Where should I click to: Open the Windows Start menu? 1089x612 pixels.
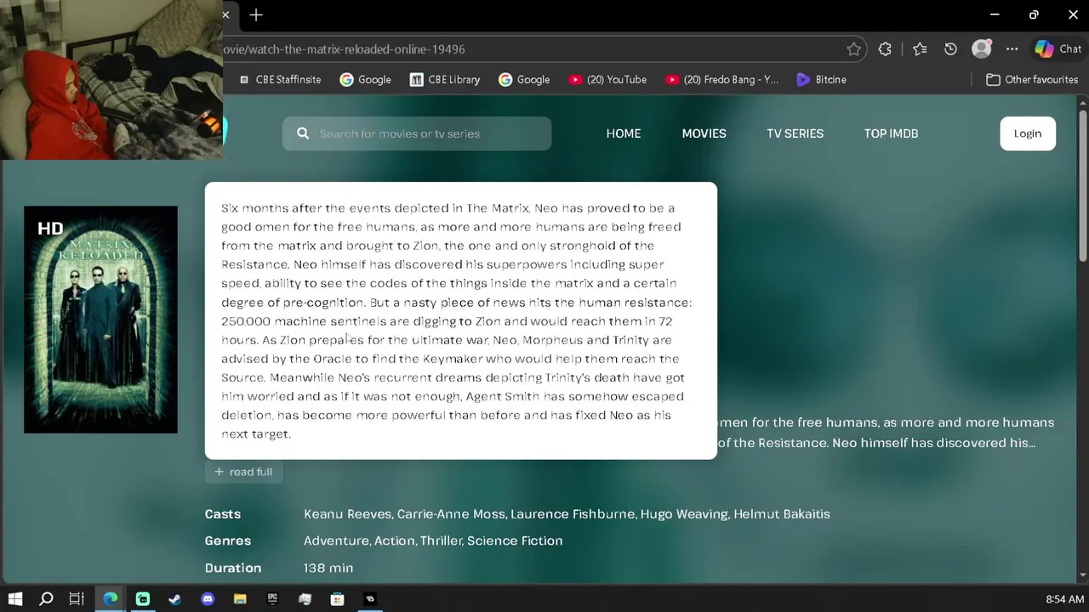pos(14,599)
